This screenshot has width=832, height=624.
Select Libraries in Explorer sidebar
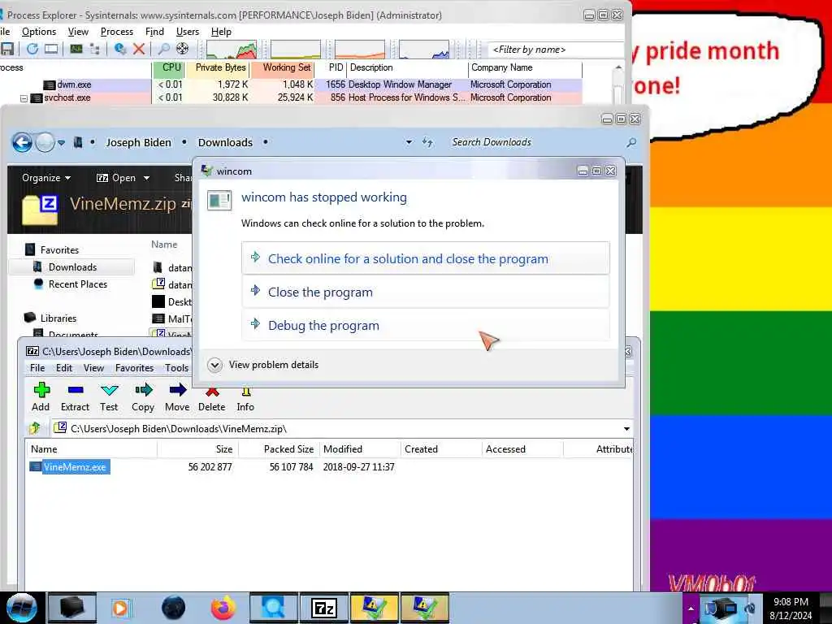point(58,318)
